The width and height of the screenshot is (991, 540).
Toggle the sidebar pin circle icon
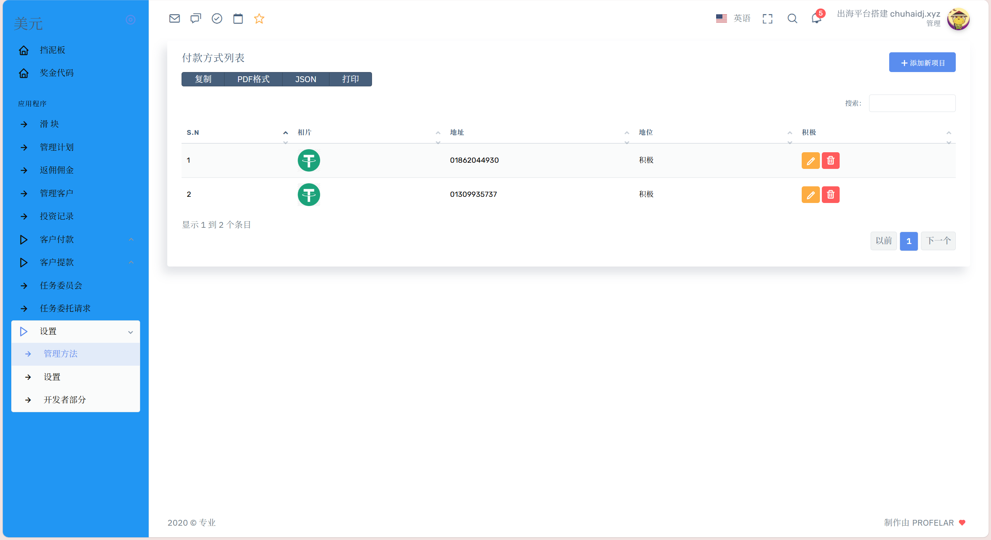pyautogui.click(x=130, y=20)
